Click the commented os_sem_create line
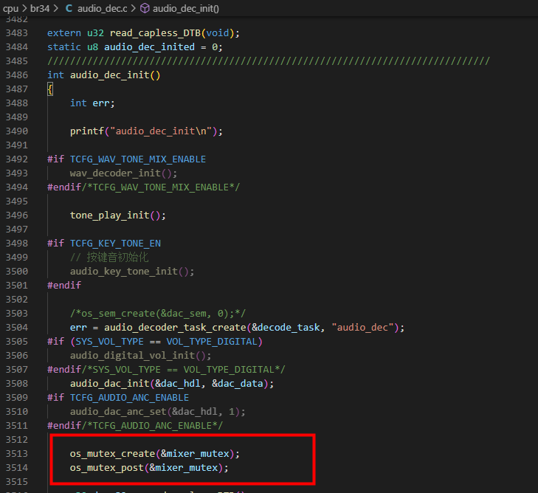Image resolution: width=538 pixels, height=493 pixels. (x=158, y=314)
